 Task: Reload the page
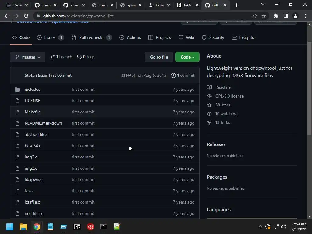(26, 16)
